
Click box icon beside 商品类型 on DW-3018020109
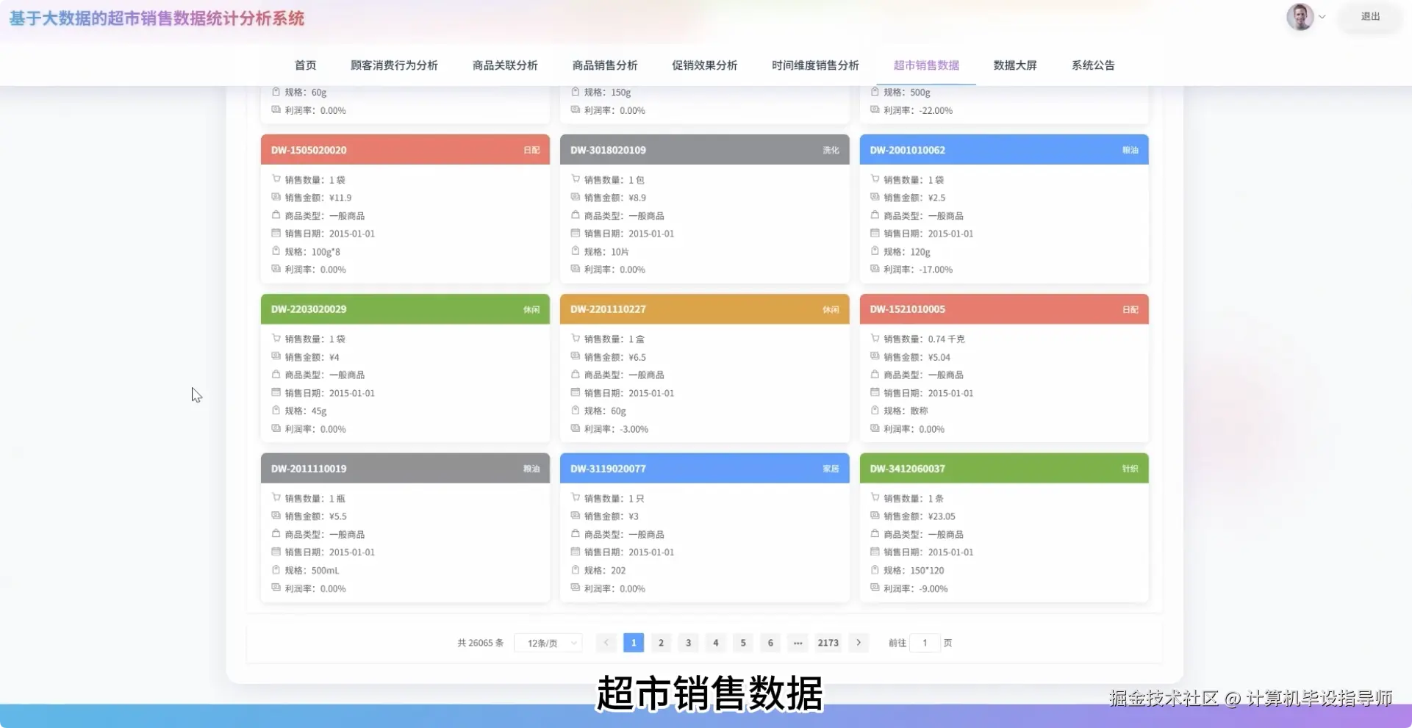point(574,215)
